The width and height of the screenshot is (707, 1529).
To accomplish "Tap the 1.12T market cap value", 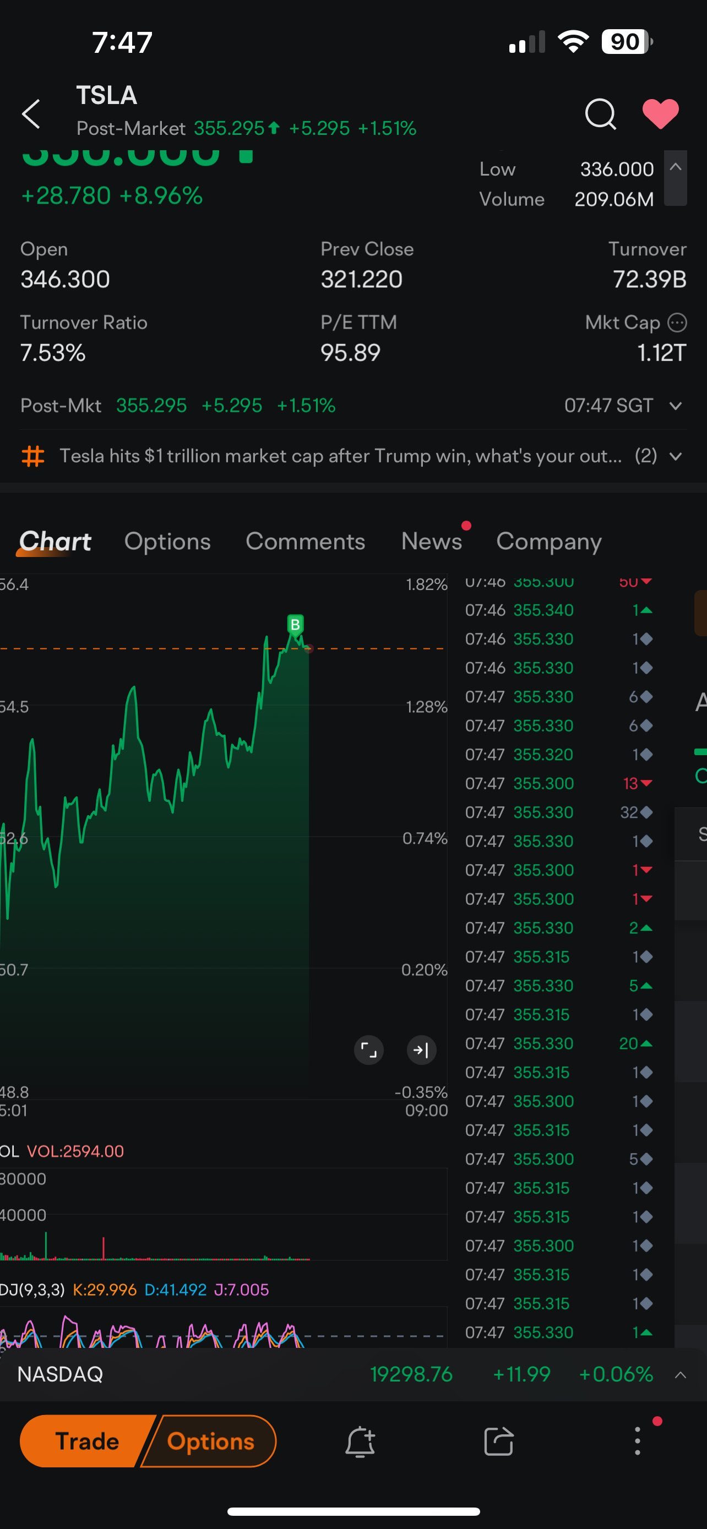I will [661, 353].
